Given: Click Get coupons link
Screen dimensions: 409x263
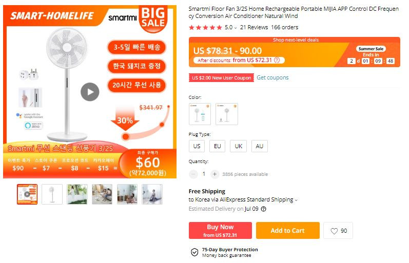Looking at the screenshot, I should point(272,78).
